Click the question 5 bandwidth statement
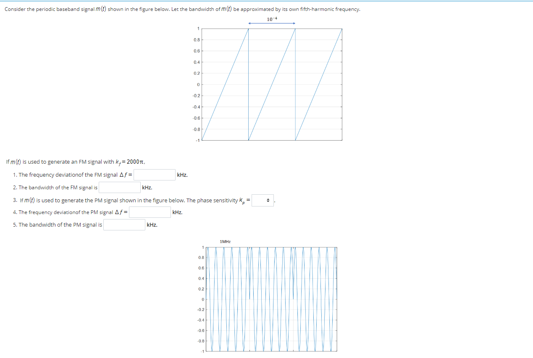This screenshot has width=533, height=358. tap(55, 225)
